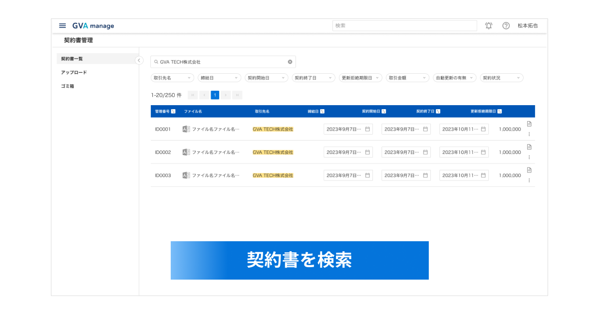Click the 1,000,000 amount in row ID0002
The width and height of the screenshot is (599, 314).
click(x=510, y=152)
